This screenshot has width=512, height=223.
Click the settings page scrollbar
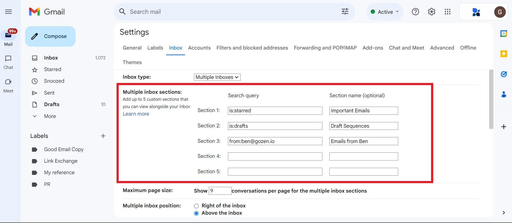[491, 99]
